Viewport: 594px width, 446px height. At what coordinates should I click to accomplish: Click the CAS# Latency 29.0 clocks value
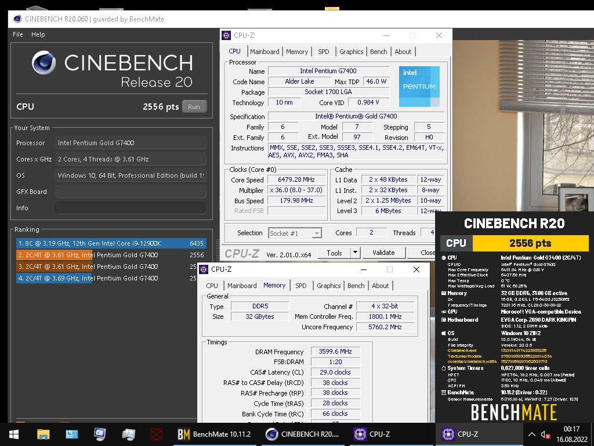coord(335,372)
